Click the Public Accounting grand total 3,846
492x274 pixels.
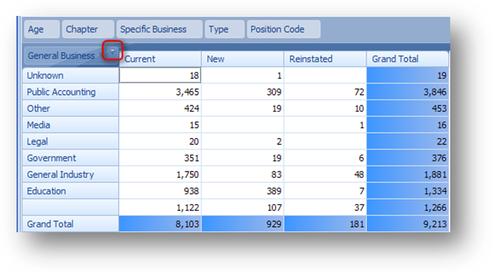pos(408,92)
